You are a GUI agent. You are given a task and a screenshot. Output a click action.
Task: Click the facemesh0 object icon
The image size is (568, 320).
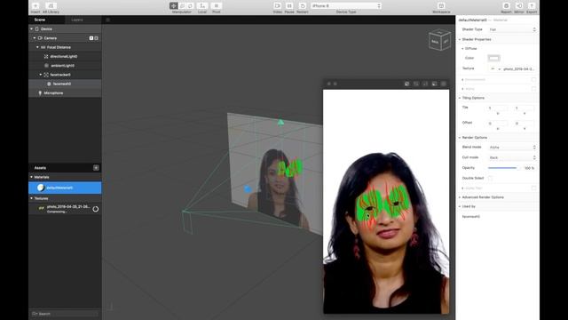coord(49,84)
